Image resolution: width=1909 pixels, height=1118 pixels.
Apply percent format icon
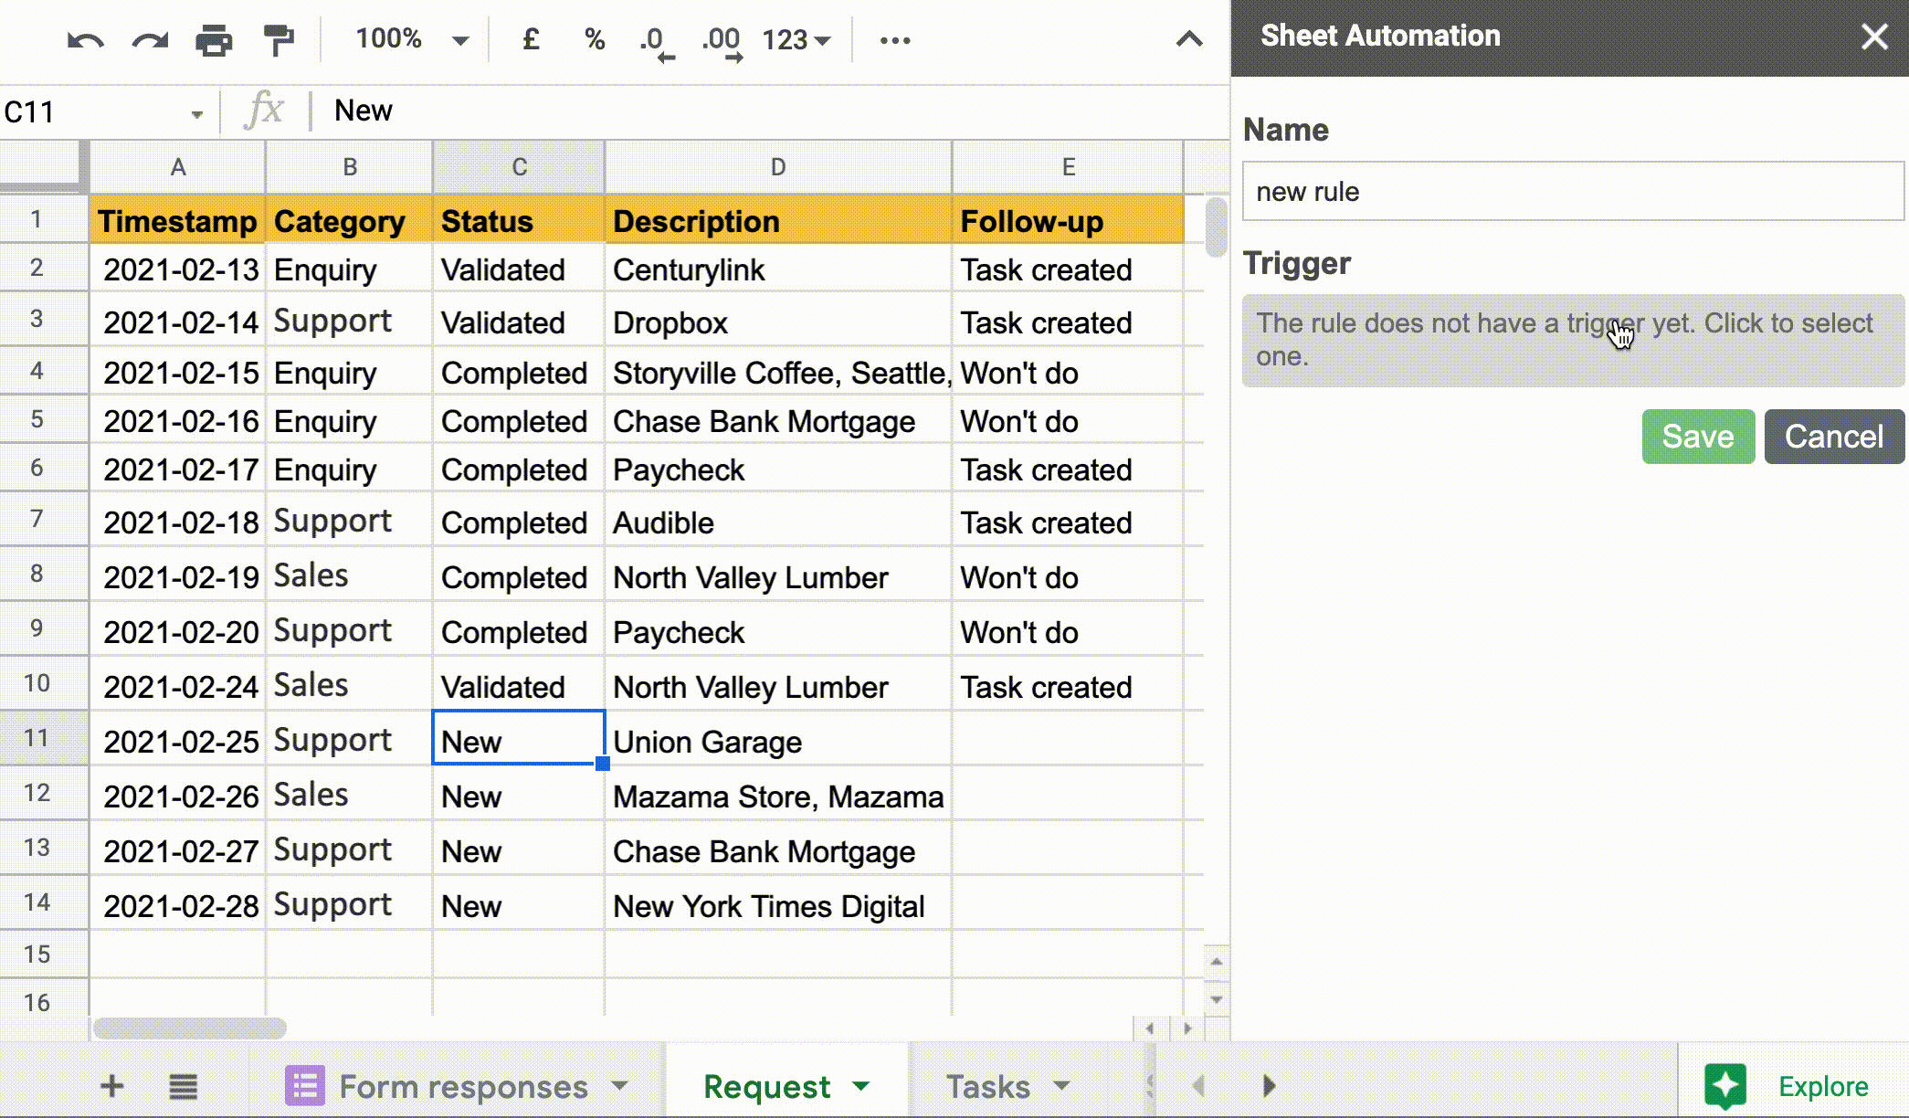pyautogui.click(x=595, y=39)
